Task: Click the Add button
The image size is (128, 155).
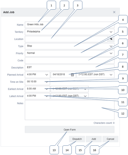Action: [x=94, y=139]
